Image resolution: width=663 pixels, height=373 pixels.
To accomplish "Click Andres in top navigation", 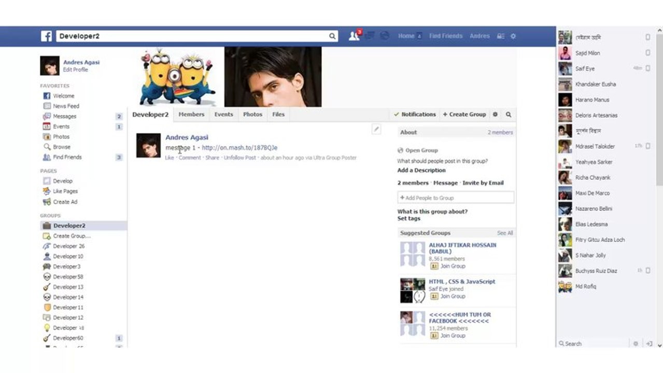I will (479, 36).
